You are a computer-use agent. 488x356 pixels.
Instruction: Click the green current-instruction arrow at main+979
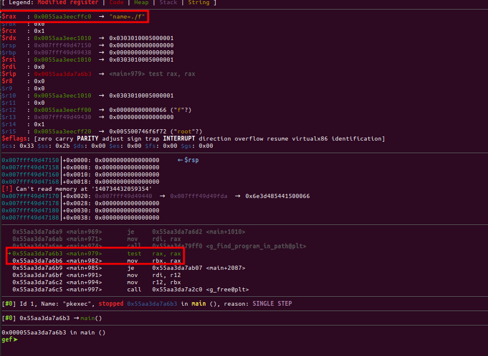8,254
